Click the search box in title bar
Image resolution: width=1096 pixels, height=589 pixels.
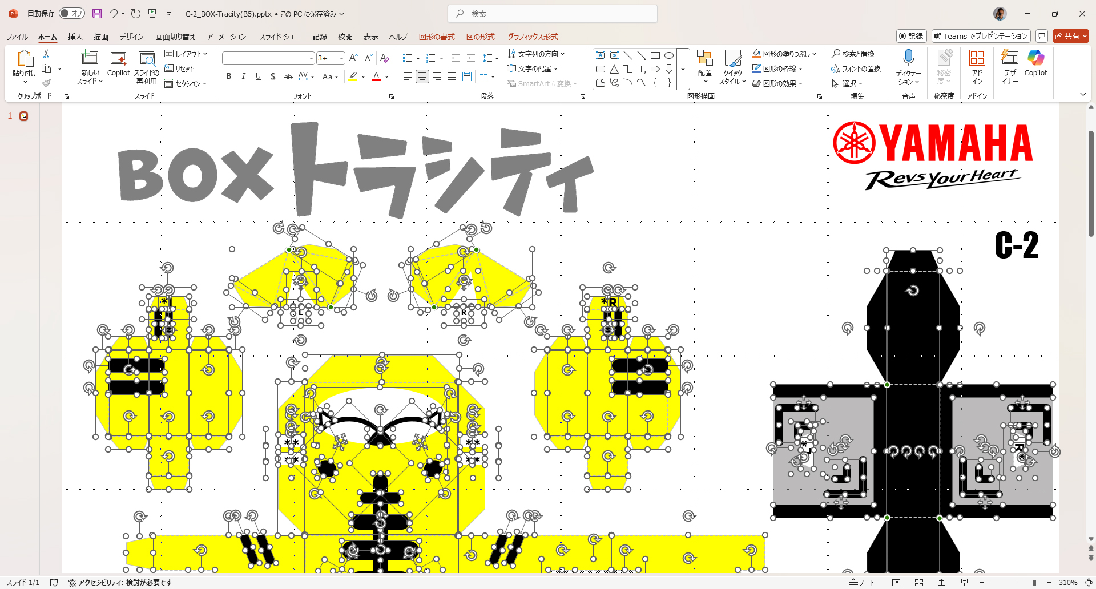pos(553,14)
